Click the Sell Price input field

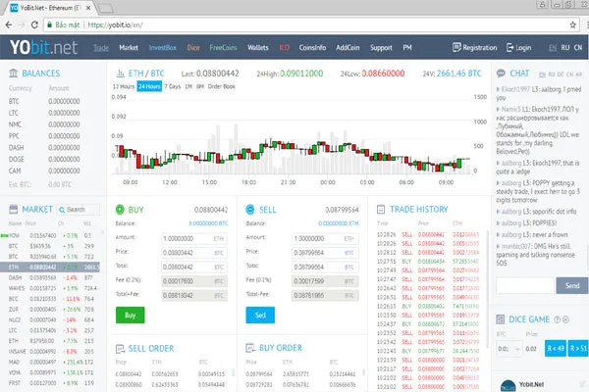tap(325, 253)
